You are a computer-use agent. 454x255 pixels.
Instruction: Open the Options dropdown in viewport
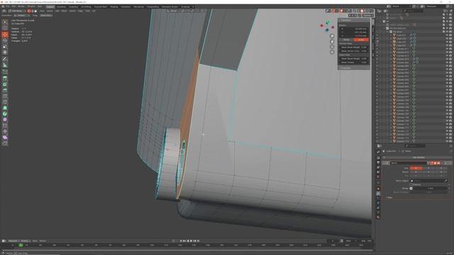click(x=367, y=16)
